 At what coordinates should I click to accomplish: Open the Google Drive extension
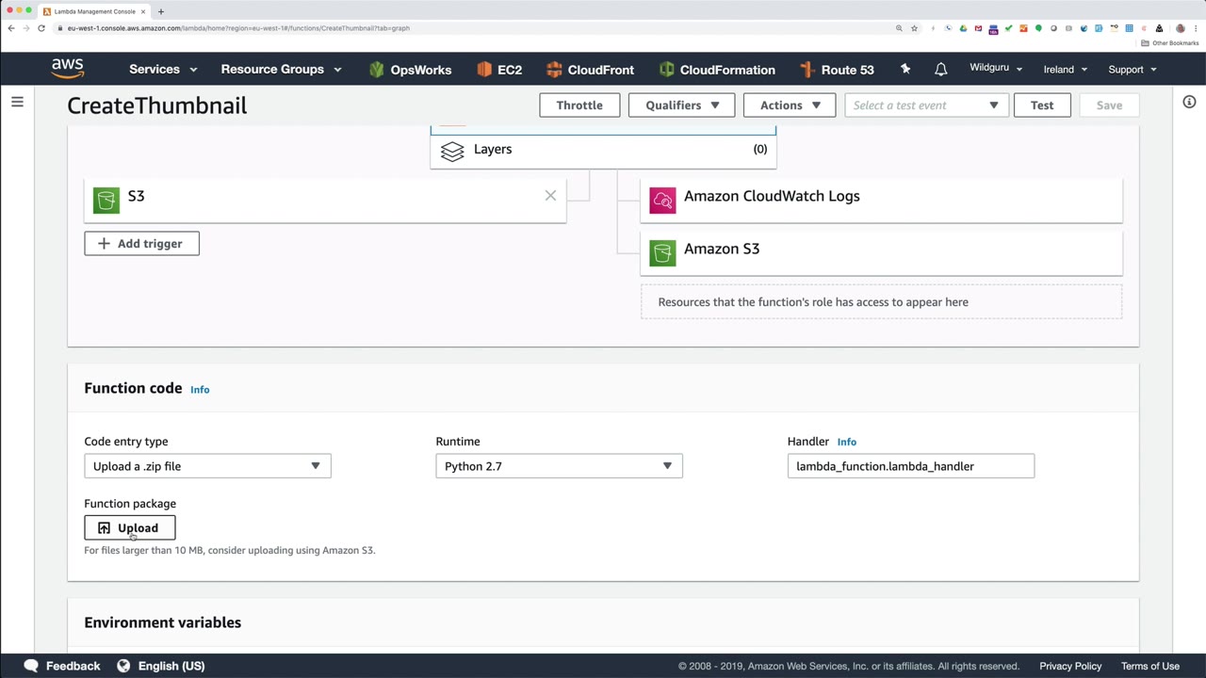click(x=963, y=28)
